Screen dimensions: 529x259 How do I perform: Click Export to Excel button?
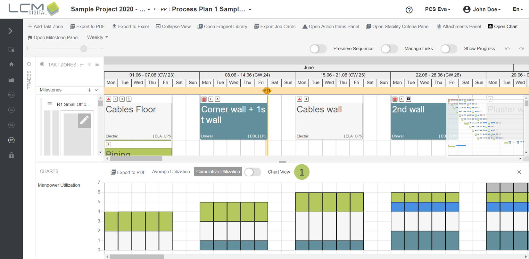tap(130, 27)
